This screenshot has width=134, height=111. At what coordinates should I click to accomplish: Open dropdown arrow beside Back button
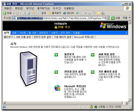(x=14, y=14)
